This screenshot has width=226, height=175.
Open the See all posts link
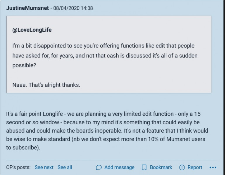pyautogui.click(x=65, y=167)
